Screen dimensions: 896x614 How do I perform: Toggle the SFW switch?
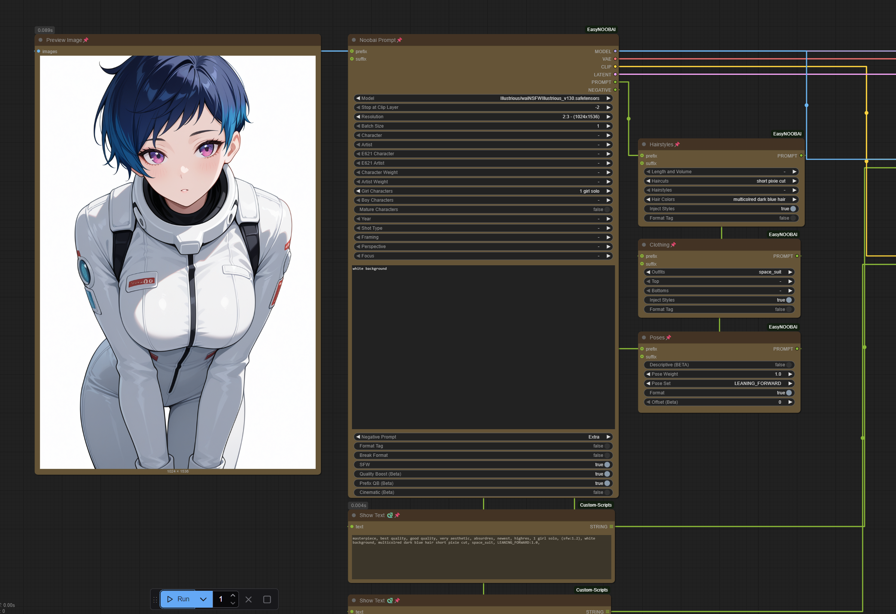coord(607,465)
